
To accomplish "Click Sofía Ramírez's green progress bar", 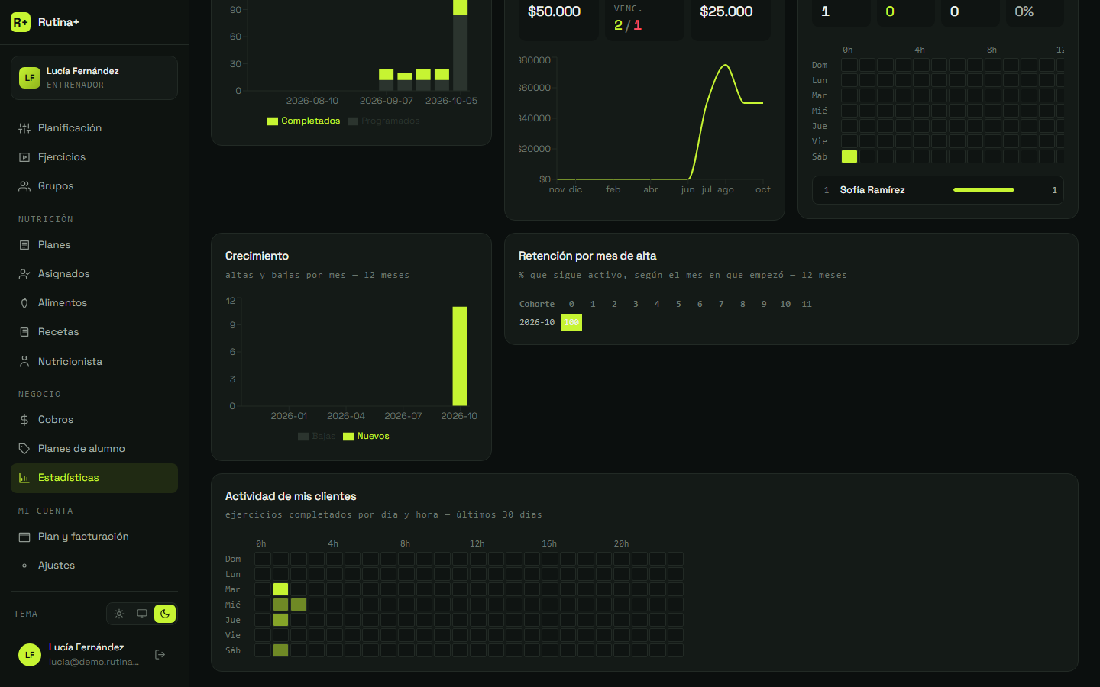I will point(984,190).
